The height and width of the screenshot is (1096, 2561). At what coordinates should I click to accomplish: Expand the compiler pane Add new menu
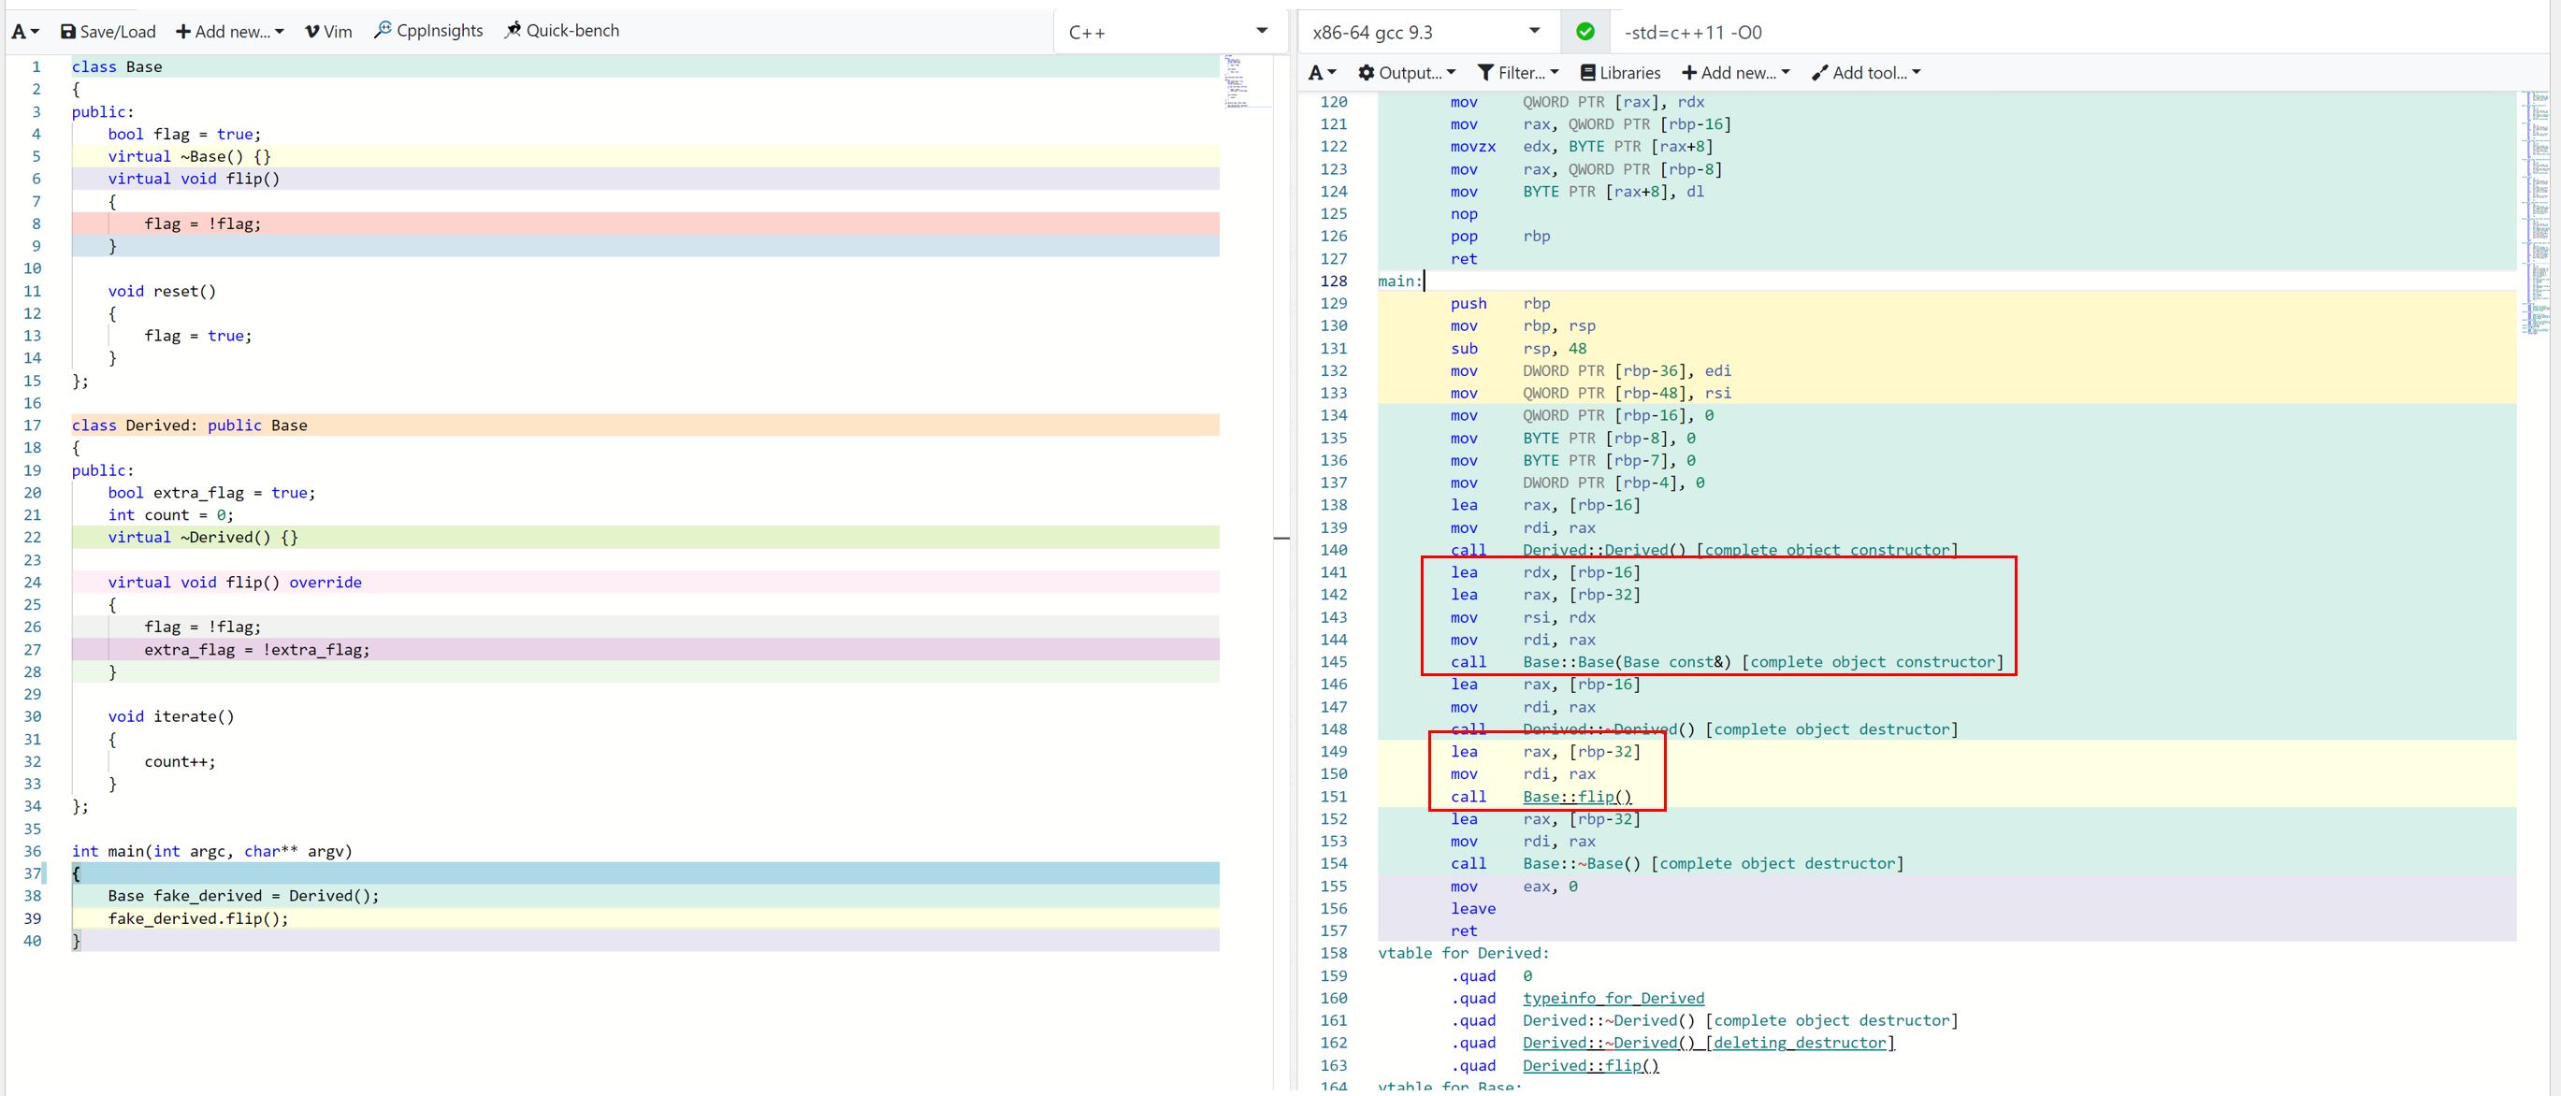click(1735, 73)
